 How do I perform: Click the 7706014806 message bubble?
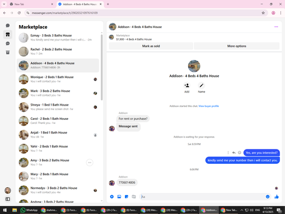pos(127,183)
